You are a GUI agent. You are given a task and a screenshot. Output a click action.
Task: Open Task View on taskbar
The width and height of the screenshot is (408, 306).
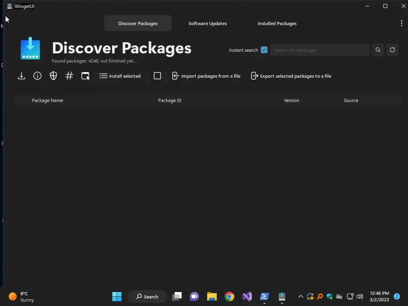point(177,296)
